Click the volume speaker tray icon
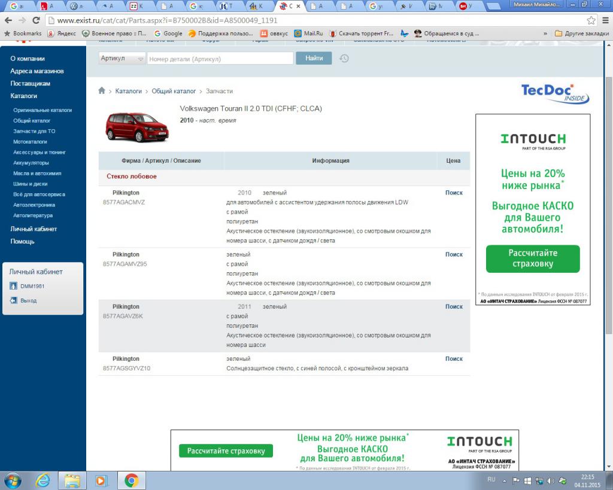 pos(551,480)
